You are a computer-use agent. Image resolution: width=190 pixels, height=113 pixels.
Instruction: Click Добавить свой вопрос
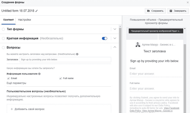pos(59,109)
